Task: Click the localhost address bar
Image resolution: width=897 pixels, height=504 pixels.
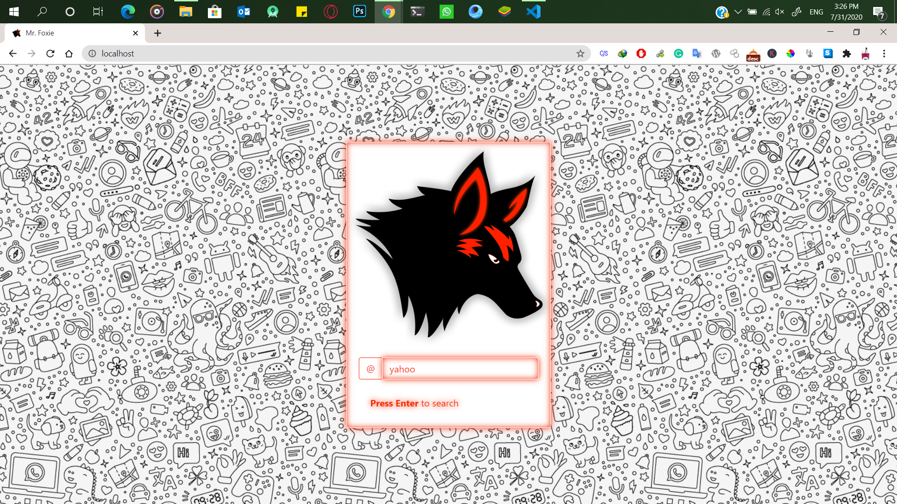Action: pyautogui.click(x=327, y=54)
